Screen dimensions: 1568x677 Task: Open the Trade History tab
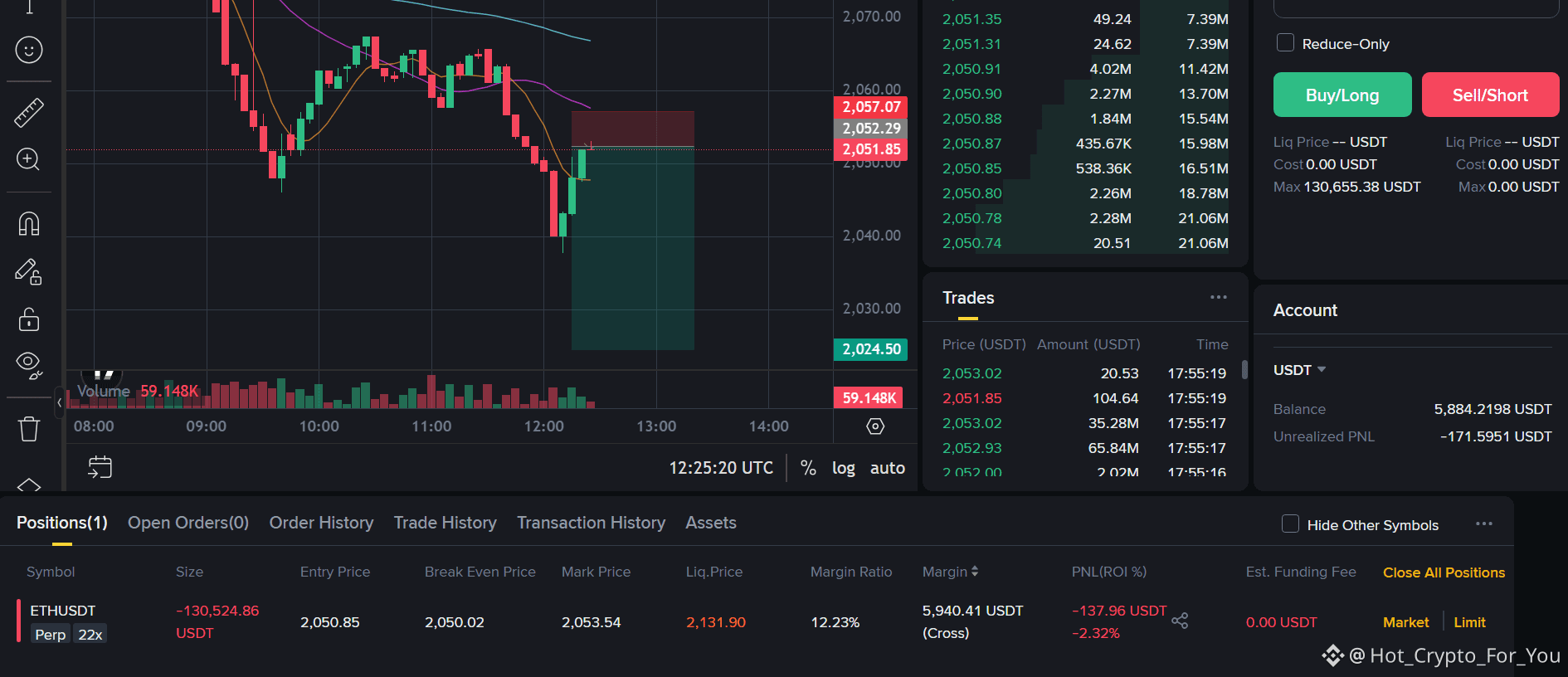pyautogui.click(x=446, y=523)
